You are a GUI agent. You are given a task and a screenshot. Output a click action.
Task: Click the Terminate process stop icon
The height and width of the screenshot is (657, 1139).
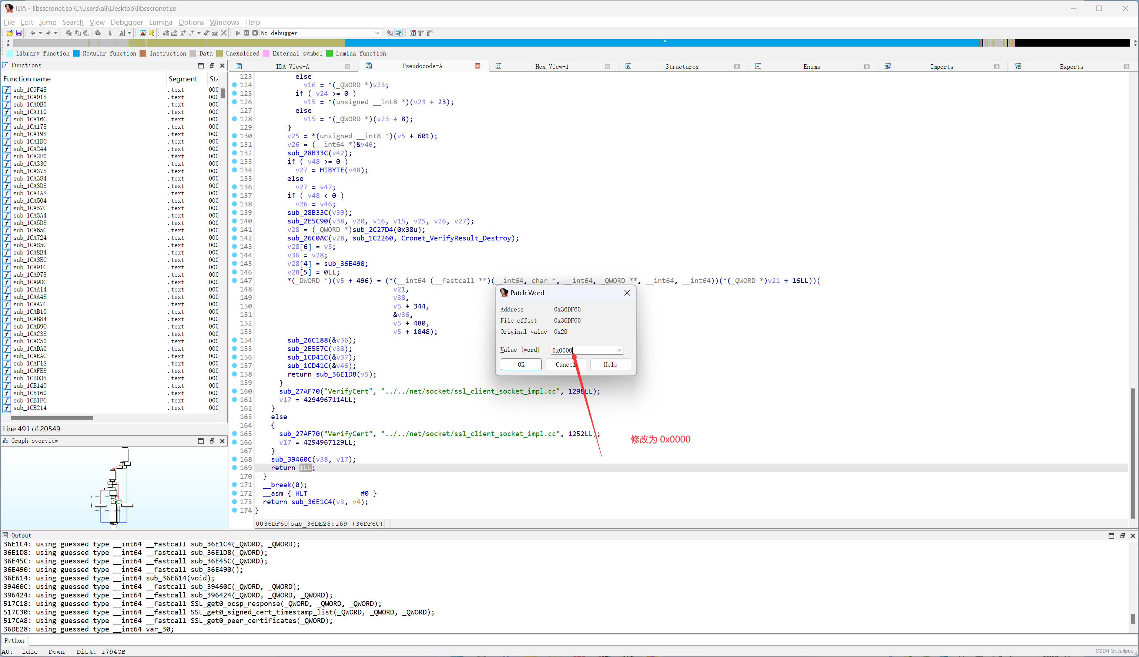coord(255,33)
